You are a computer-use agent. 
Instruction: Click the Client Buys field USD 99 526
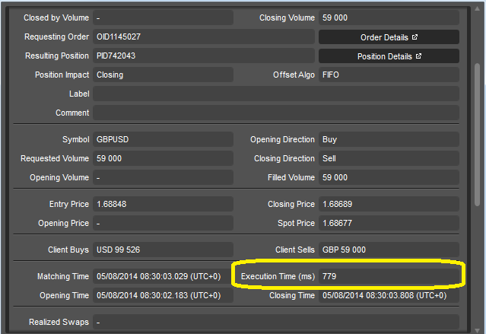[x=163, y=250]
